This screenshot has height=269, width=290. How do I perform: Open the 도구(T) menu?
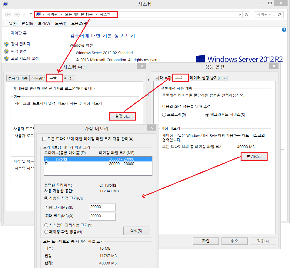coord(61,24)
